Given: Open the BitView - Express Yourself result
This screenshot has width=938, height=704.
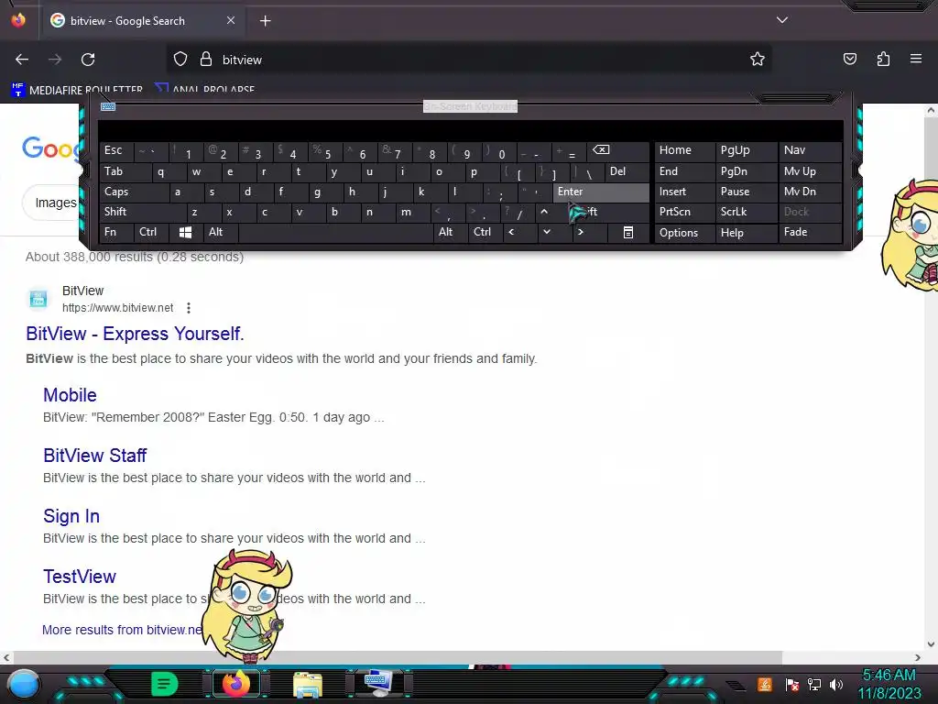Looking at the screenshot, I should [x=136, y=334].
